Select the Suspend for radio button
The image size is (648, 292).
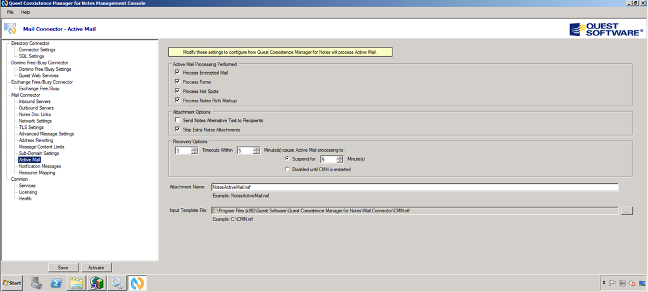pyautogui.click(x=287, y=159)
